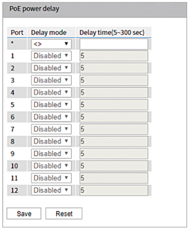The image size is (189, 230).
Task: Click port 9 delay time field
Action: point(114,154)
